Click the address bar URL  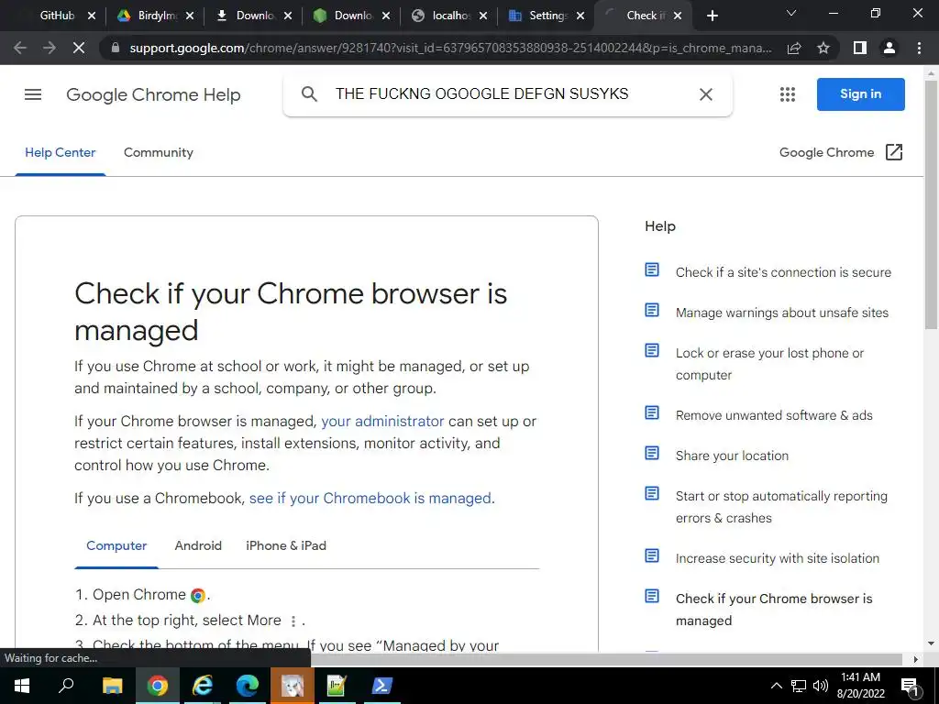(450, 48)
